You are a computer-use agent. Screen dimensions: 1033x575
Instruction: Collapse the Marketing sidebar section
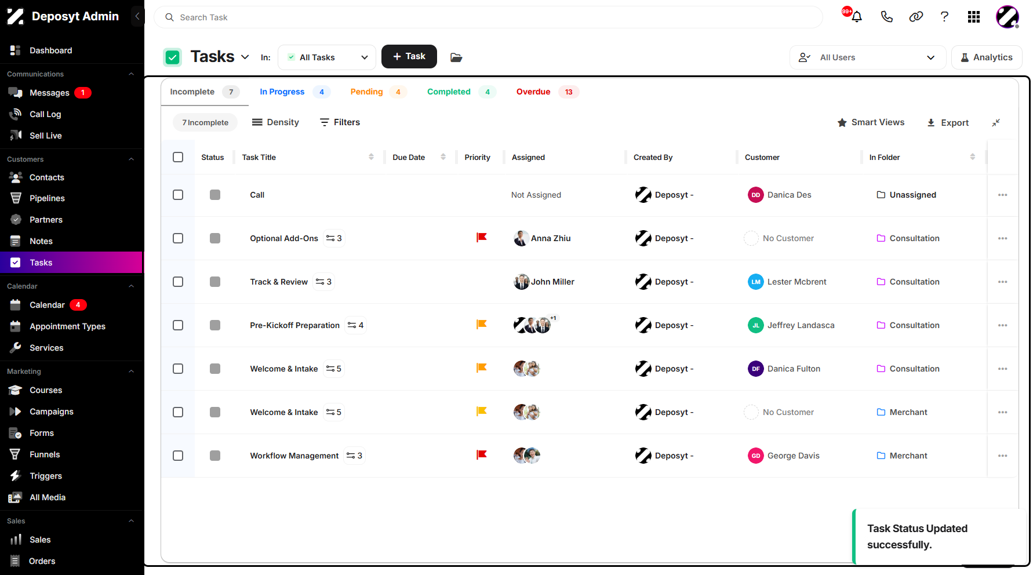click(x=131, y=372)
